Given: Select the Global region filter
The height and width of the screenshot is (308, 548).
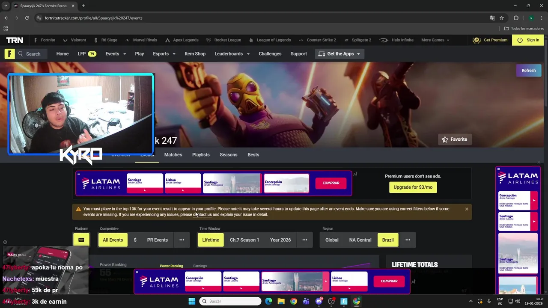Looking at the screenshot, I should coord(332,240).
